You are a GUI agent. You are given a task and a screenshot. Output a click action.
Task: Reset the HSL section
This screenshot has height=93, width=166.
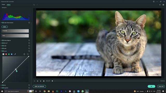(x=29, y=85)
